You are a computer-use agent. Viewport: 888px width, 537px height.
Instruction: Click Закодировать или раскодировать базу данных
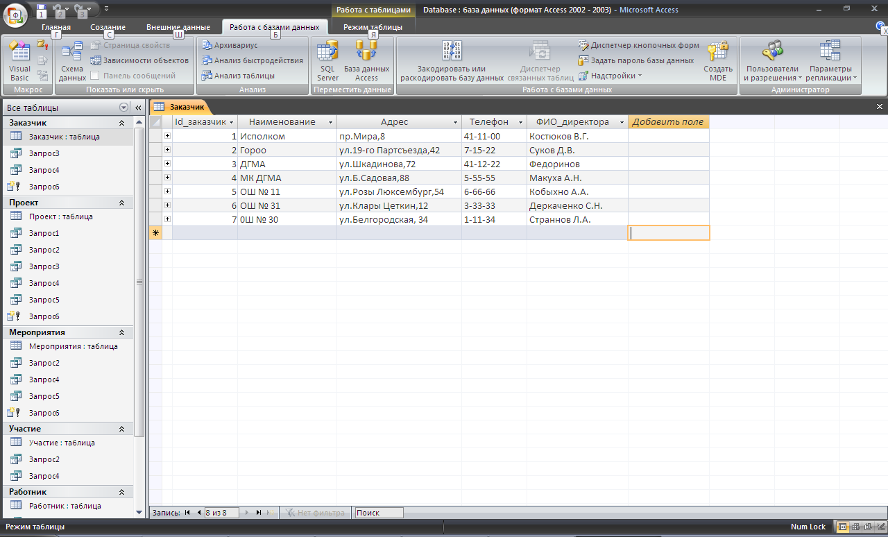pyautogui.click(x=452, y=61)
